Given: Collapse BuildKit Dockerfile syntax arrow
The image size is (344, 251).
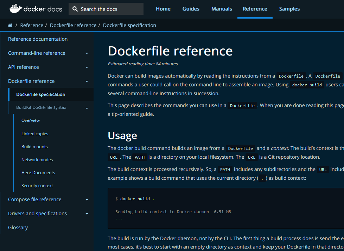Looking at the screenshot, I should click(87, 108).
